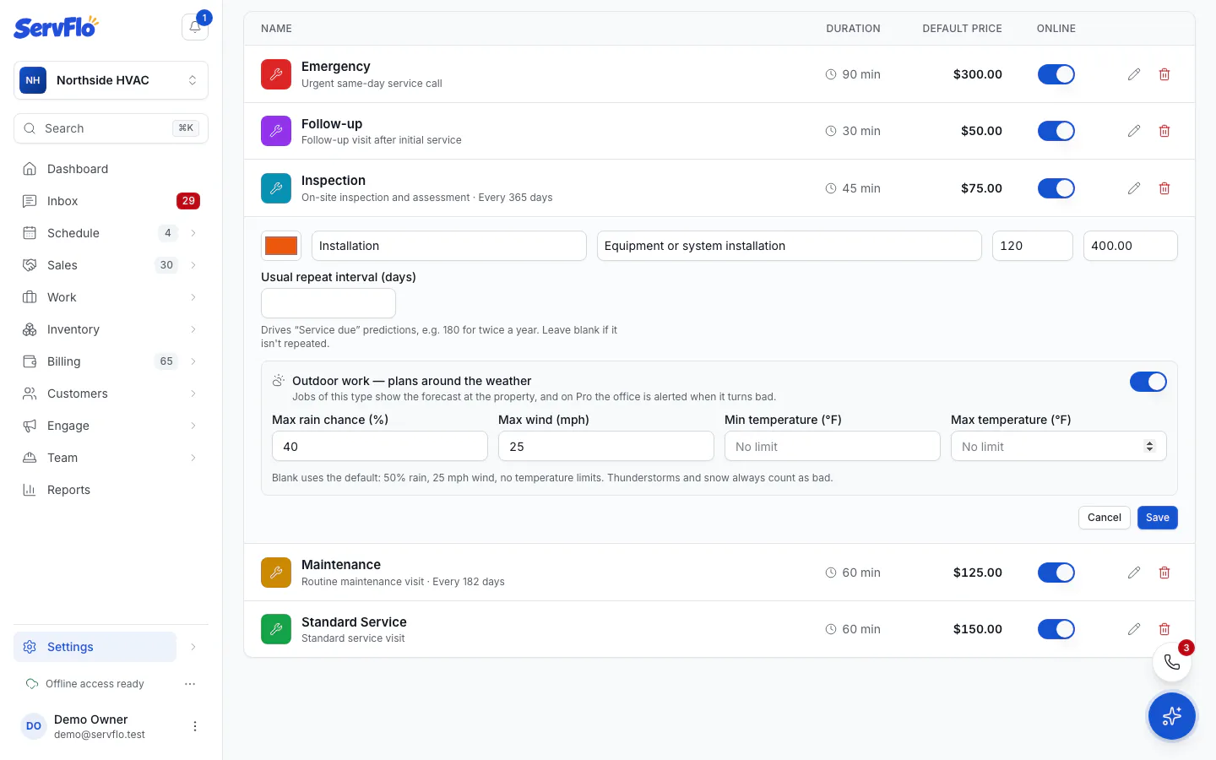This screenshot has width=1216, height=760.
Task: Delete the Standard Service type
Action: coord(1164,629)
